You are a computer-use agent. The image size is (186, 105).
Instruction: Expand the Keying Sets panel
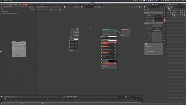pyautogui.click(x=153, y=47)
